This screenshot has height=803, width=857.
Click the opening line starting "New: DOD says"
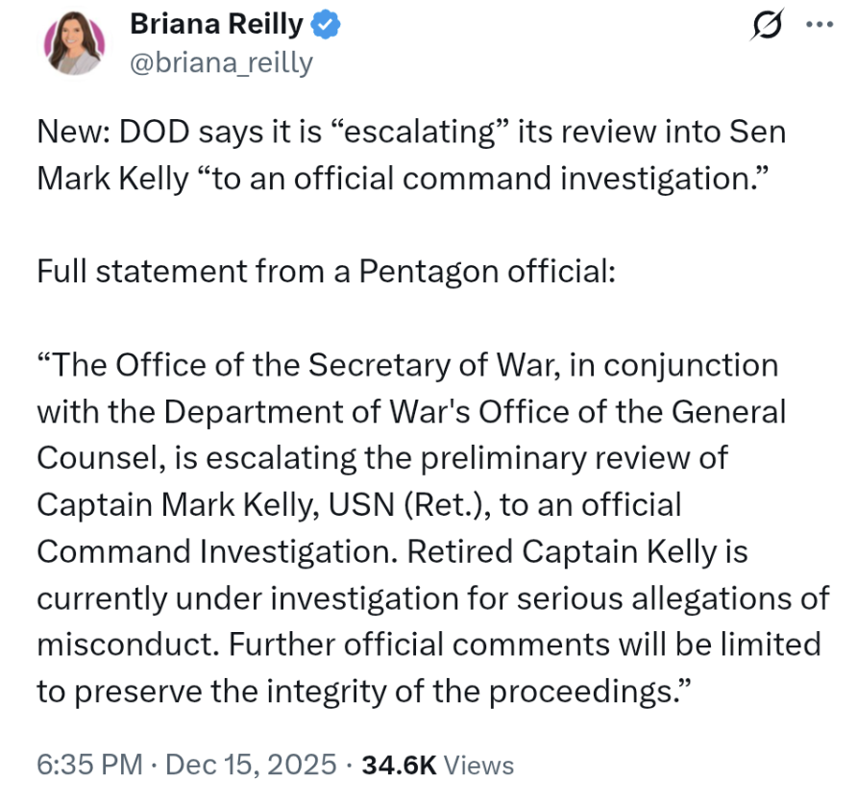411,132
